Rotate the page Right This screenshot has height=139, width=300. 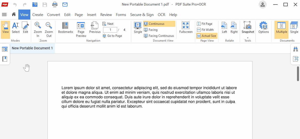(234, 28)
